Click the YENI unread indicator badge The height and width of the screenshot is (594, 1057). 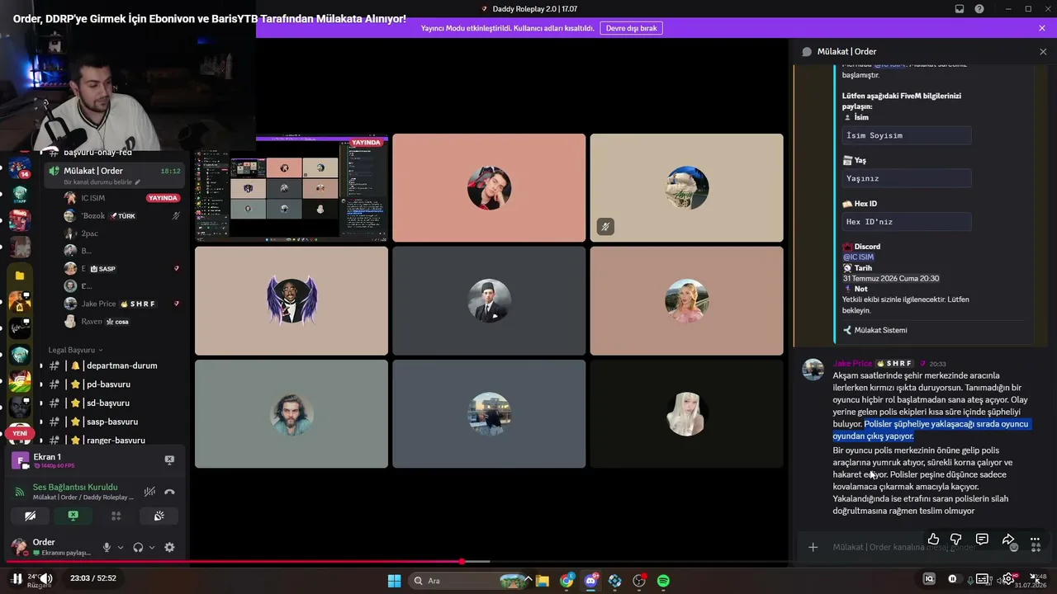20,433
